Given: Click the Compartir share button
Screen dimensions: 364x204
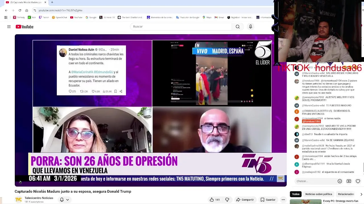Looking at the screenshot, I should pos(245,200).
